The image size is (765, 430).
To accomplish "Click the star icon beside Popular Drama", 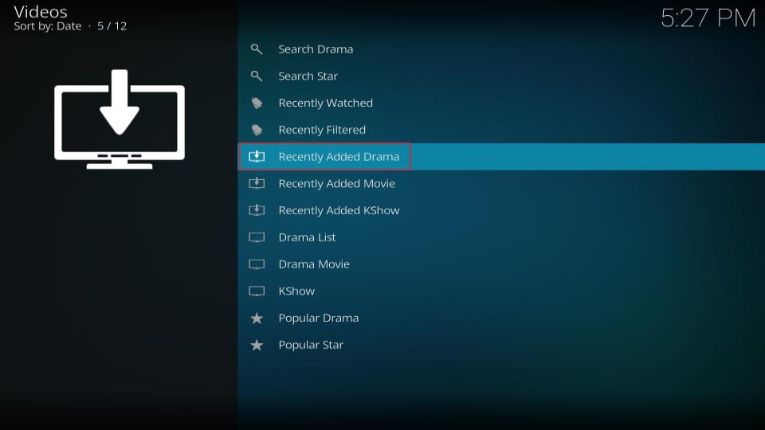I will tap(257, 319).
